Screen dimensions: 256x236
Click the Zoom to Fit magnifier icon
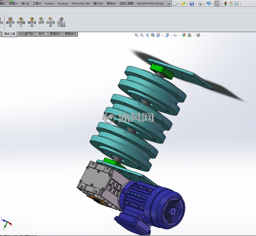(136, 35)
